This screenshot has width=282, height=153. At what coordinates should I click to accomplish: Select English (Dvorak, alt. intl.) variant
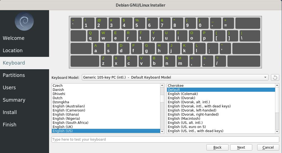click(221, 102)
